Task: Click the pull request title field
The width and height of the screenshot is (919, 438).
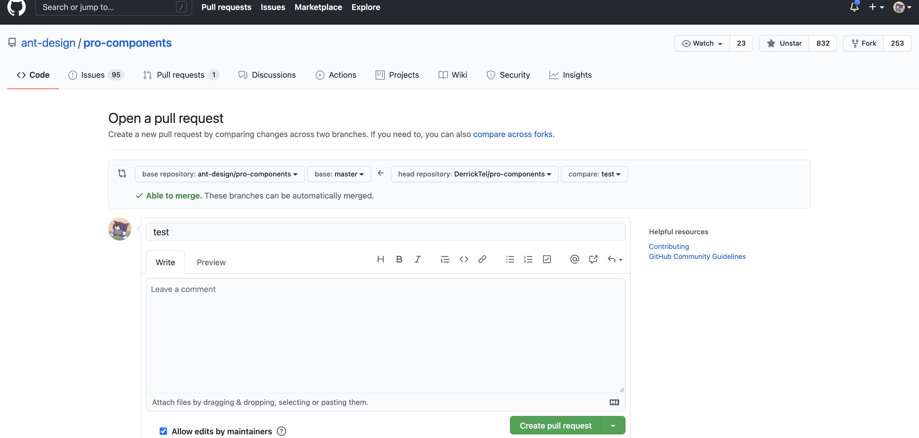Action: (385, 232)
